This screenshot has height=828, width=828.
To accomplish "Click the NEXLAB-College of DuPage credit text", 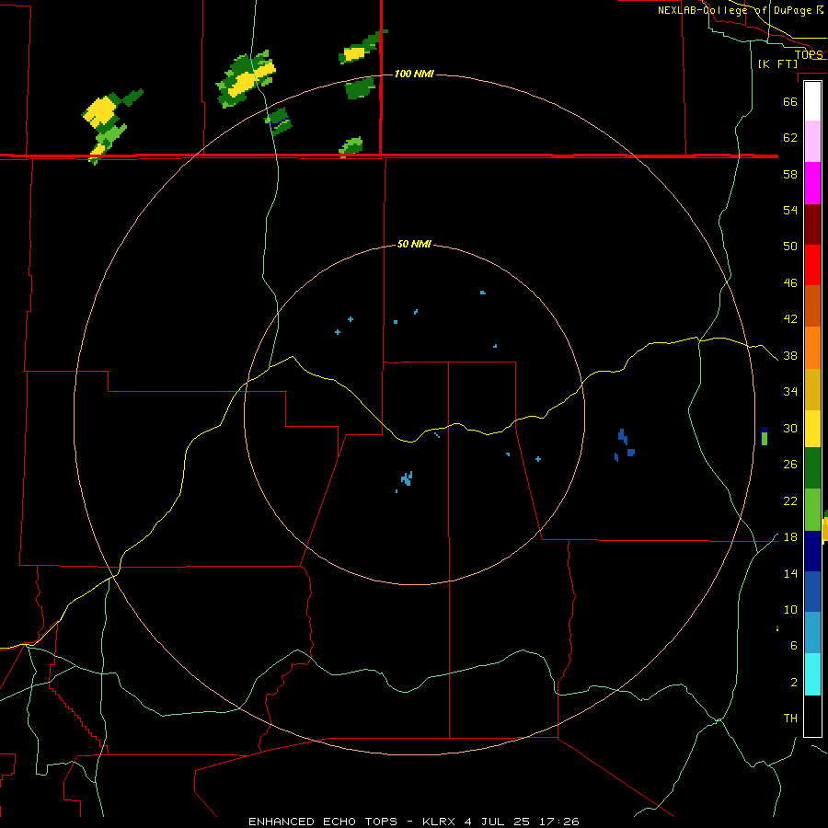I will click(x=741, y=10).
